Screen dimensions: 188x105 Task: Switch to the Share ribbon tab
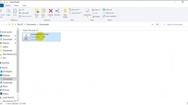[16, 6]
